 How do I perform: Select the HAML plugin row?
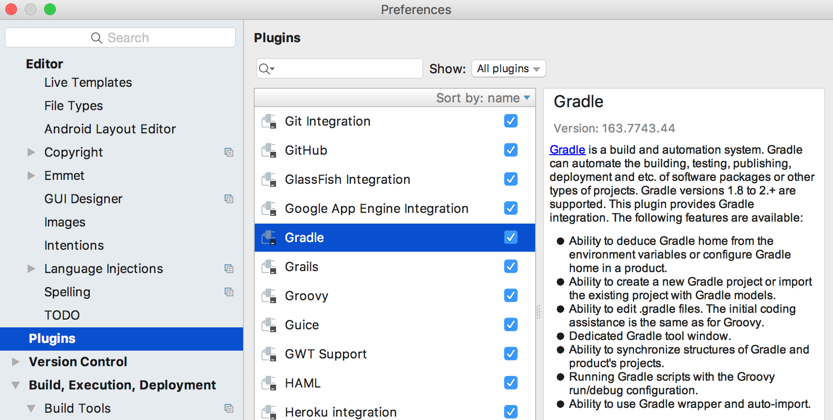395,383
